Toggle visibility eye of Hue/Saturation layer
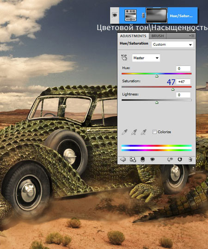The width and height of the screenshot is (208, 249). click(115, 15)
